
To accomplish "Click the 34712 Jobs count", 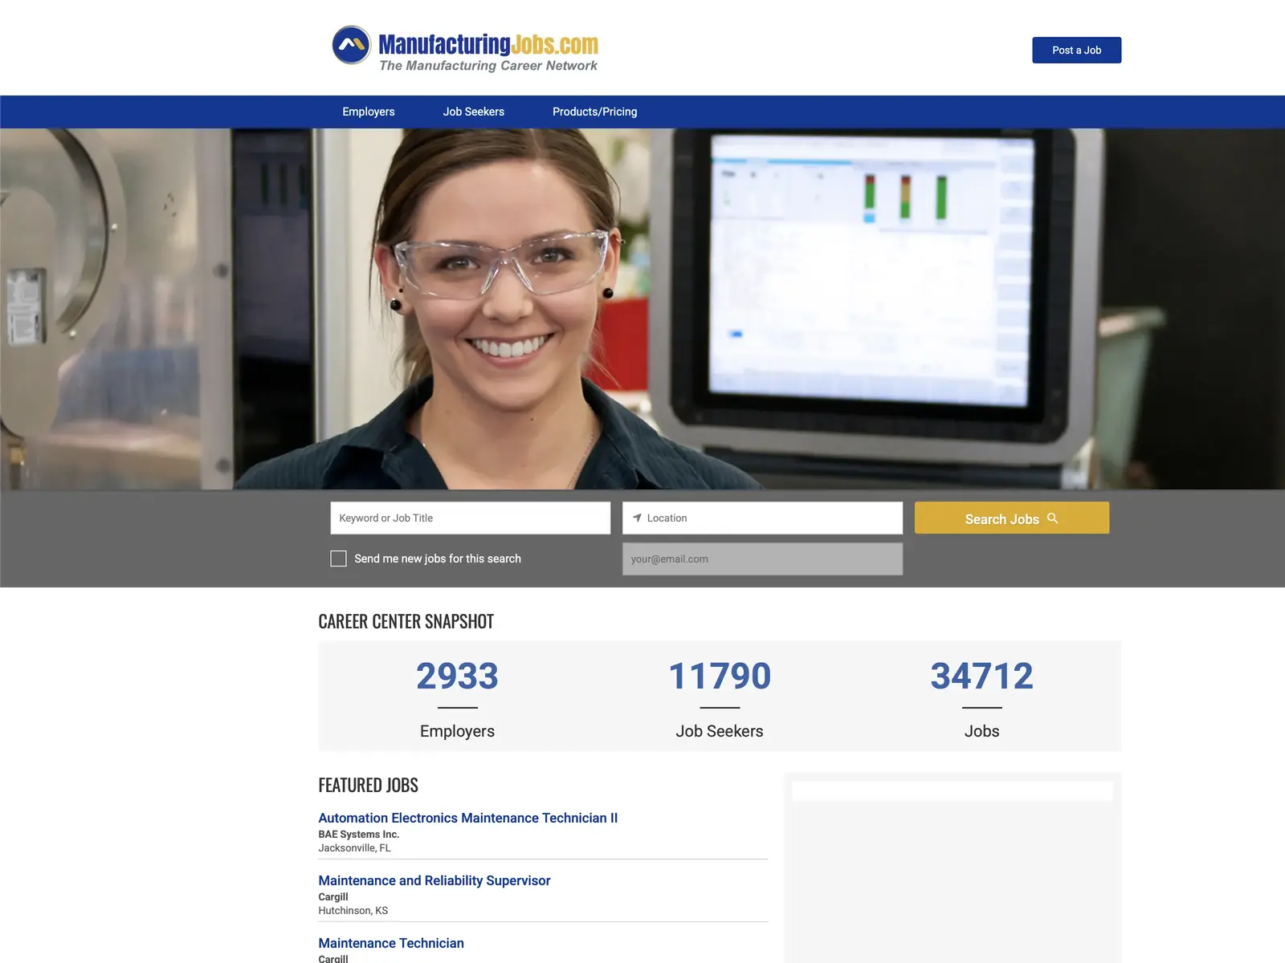I will [981, 676].
